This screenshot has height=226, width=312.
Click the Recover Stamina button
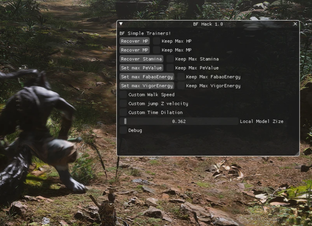coord(142,59)
